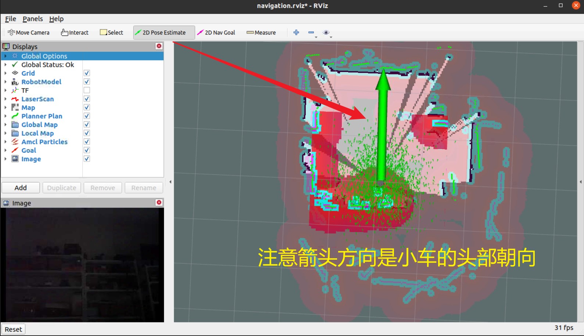Click the Amcl Particles pose array icon
This screenshot has height=336, width=584.
(15, 142)
